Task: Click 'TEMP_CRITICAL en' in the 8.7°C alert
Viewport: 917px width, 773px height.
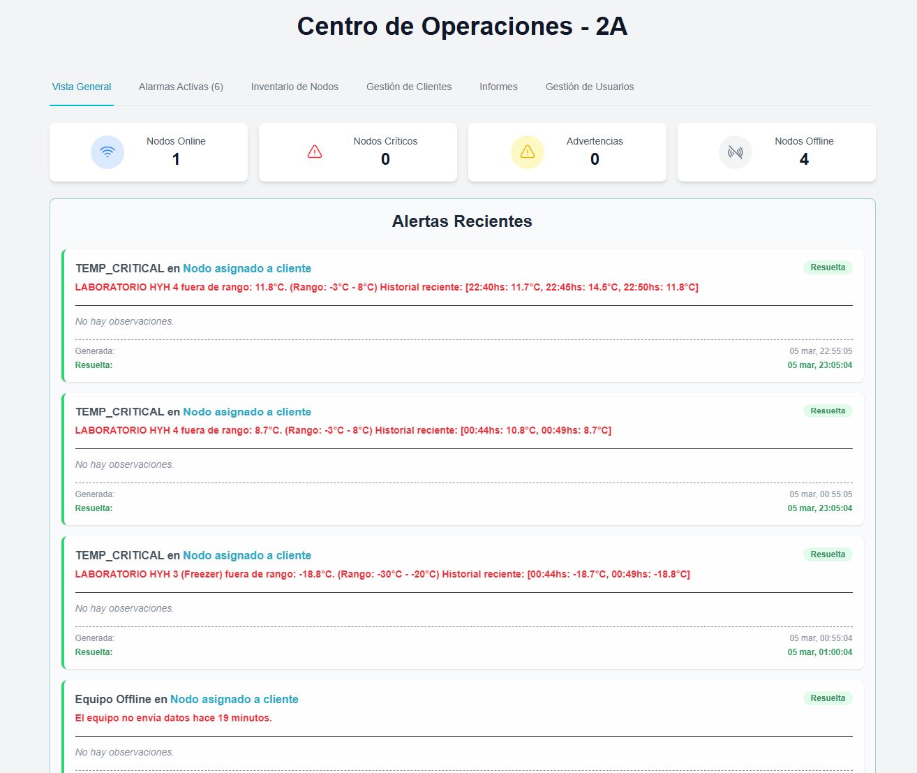Action: (128, 412)
